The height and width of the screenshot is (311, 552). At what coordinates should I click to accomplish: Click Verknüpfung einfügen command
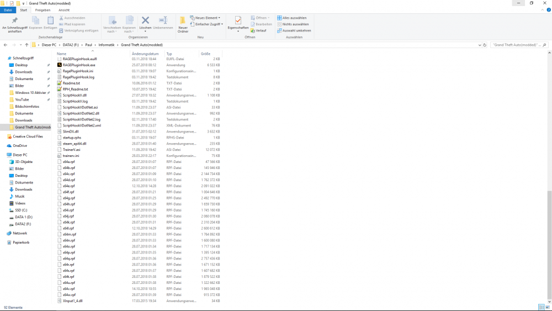point(79,30)
